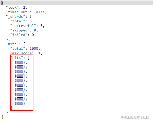Screen dimensions: 153x123
Task: Expand the sixth collapsed hit object
Action: point(20,85)
